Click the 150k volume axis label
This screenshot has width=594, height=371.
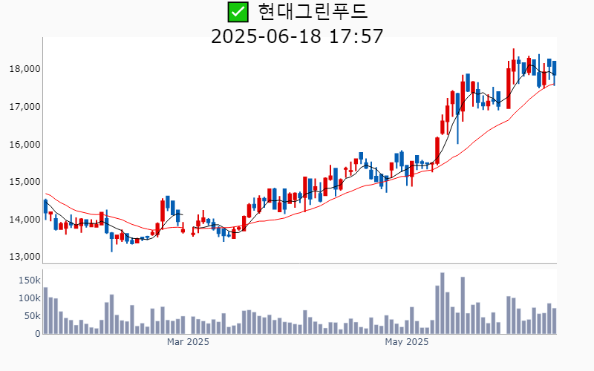(x=30, y=280)
